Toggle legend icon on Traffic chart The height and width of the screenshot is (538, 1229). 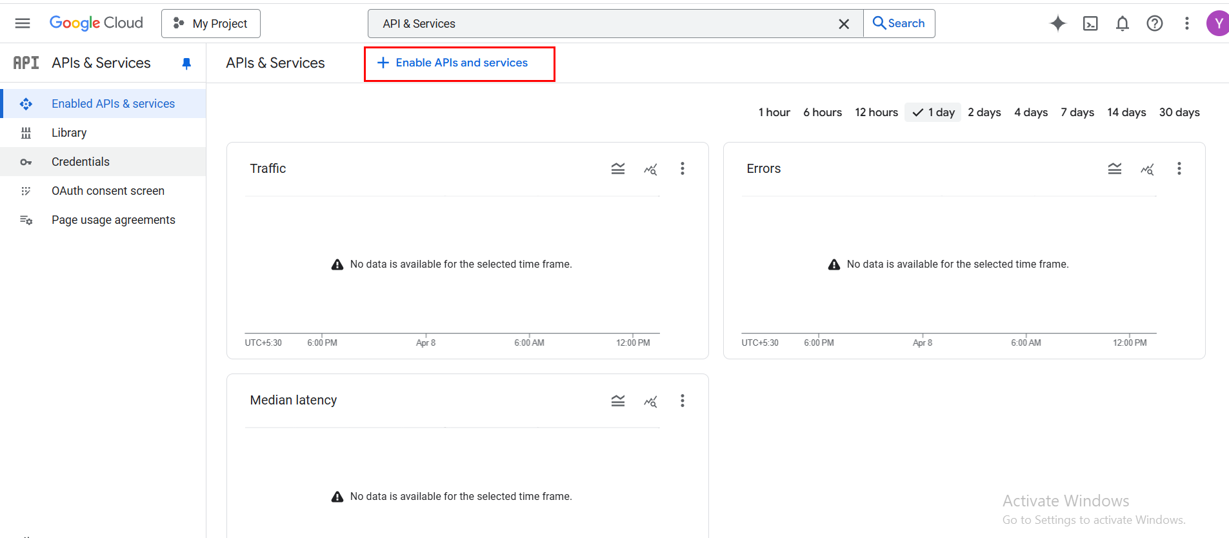[618, 168]
